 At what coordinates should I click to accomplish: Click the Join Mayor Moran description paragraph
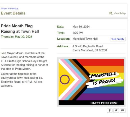coord(24,61)
